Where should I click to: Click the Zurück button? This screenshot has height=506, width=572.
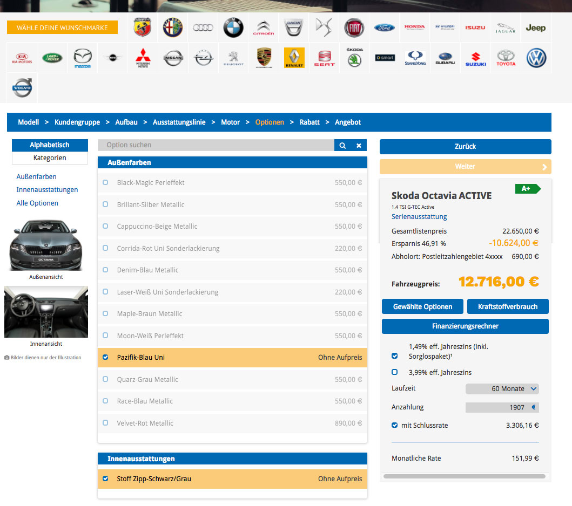tap(465, 146)
